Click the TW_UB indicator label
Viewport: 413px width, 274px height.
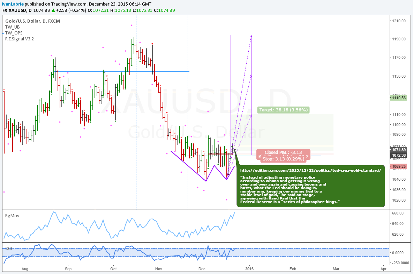[12, 27]
